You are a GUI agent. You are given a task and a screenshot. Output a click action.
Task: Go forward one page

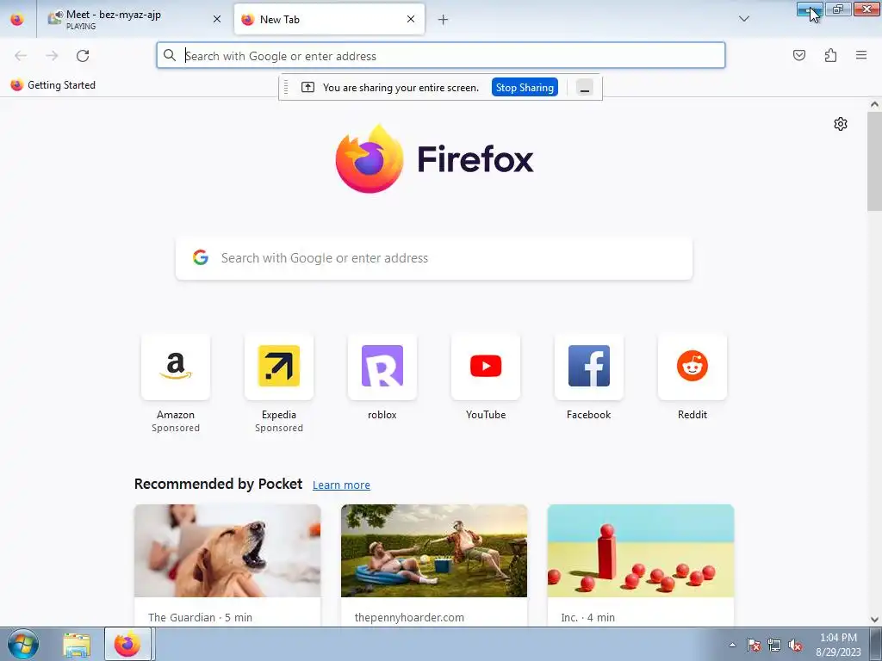point(52,56)
